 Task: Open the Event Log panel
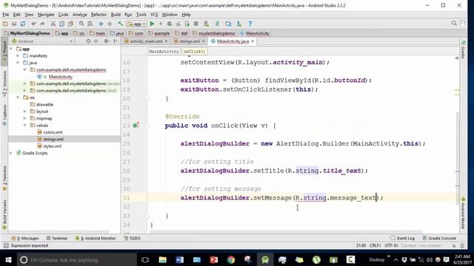[x=402, y=238]
